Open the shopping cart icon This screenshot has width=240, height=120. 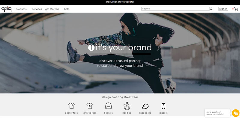pyautogui.click(x=236, y=9)
